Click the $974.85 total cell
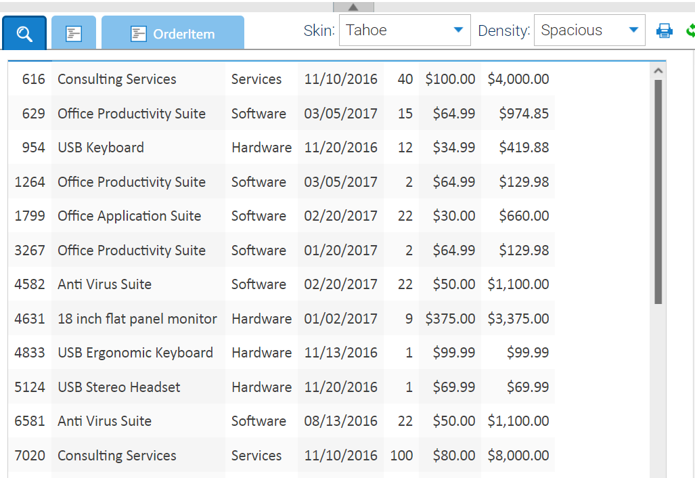This screenshot has height=478, width=695. pyautogui.click(x=524, y=114)
